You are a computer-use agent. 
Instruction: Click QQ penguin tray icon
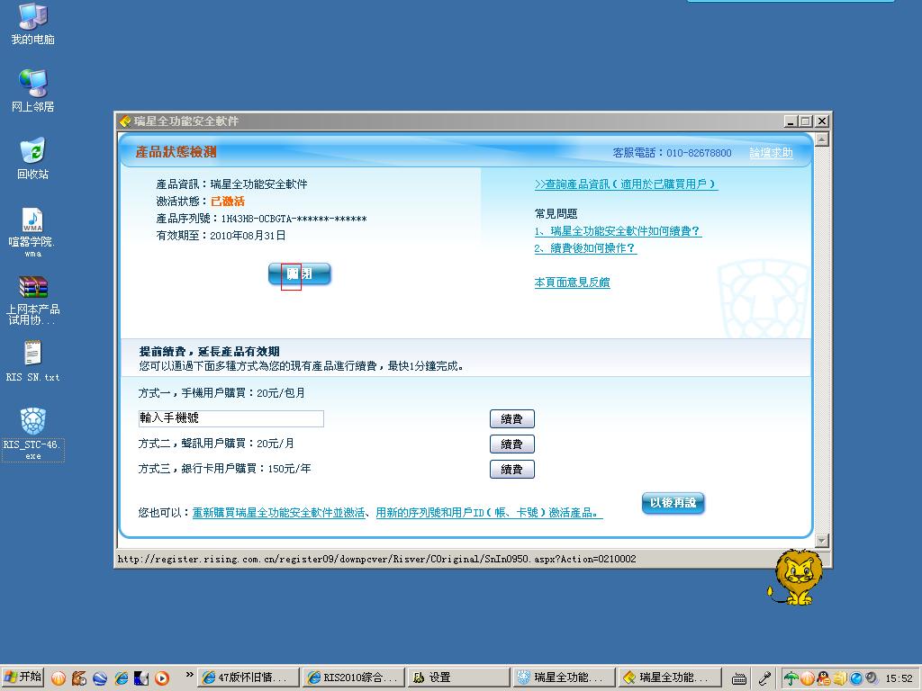tap(824, 678)
